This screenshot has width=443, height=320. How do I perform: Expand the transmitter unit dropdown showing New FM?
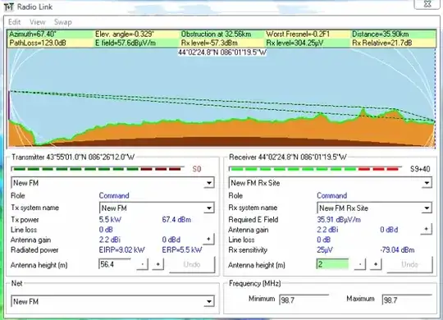pos(209,183)
